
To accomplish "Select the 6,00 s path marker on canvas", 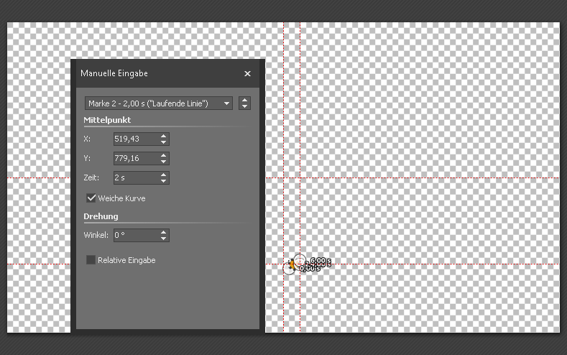I will coord(300,259).
